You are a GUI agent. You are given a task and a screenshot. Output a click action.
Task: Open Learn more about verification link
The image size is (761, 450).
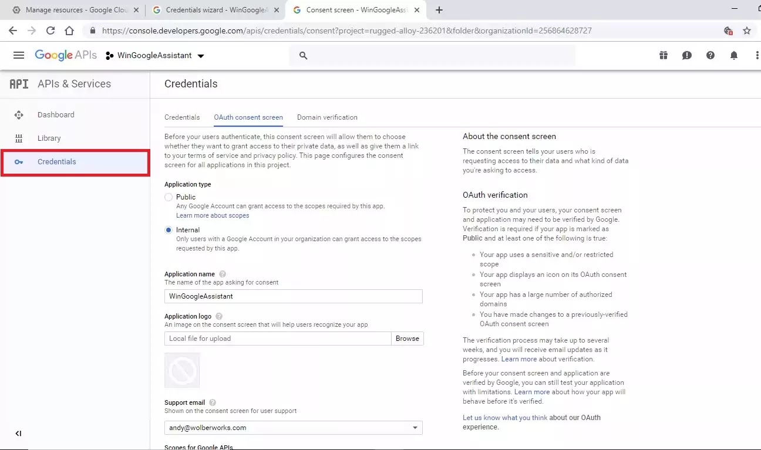pyautogui.click(x=519, y=359)
